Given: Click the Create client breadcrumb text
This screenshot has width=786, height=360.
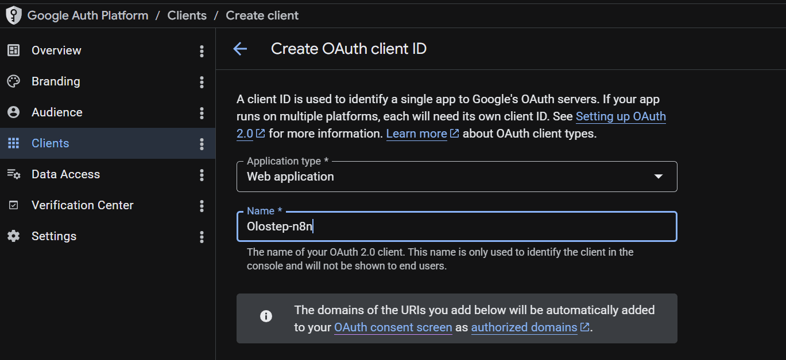Looking at the screenshot, I should 262,15.
